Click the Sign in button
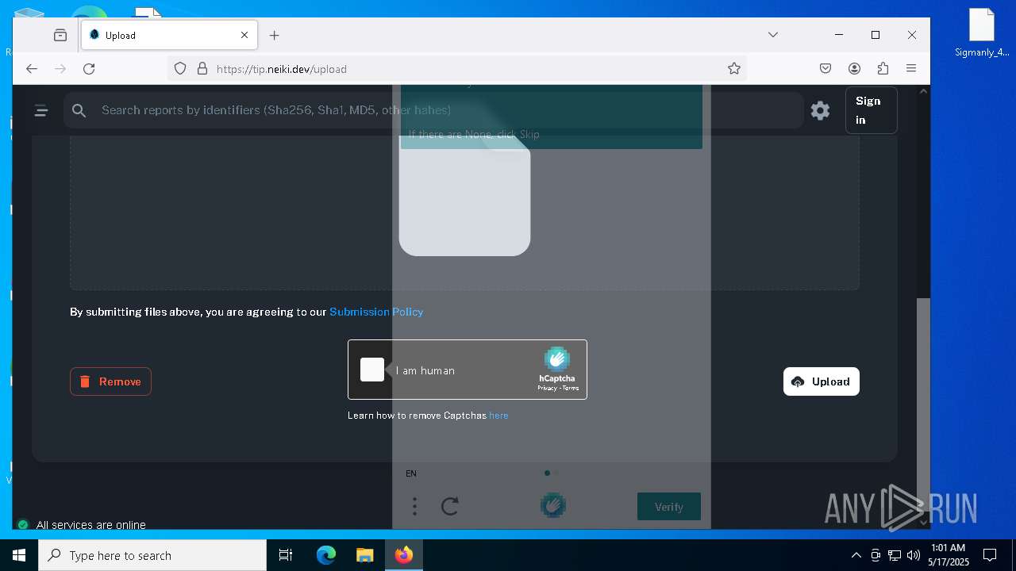 coord(871,110)
